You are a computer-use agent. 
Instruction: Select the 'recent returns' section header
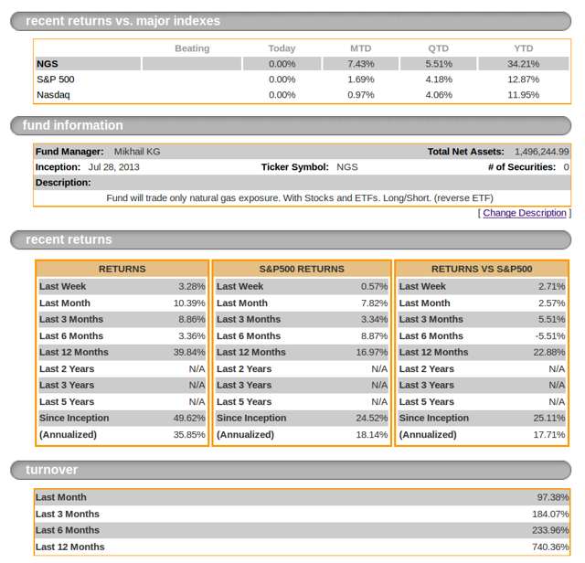[x=291, y=239]
